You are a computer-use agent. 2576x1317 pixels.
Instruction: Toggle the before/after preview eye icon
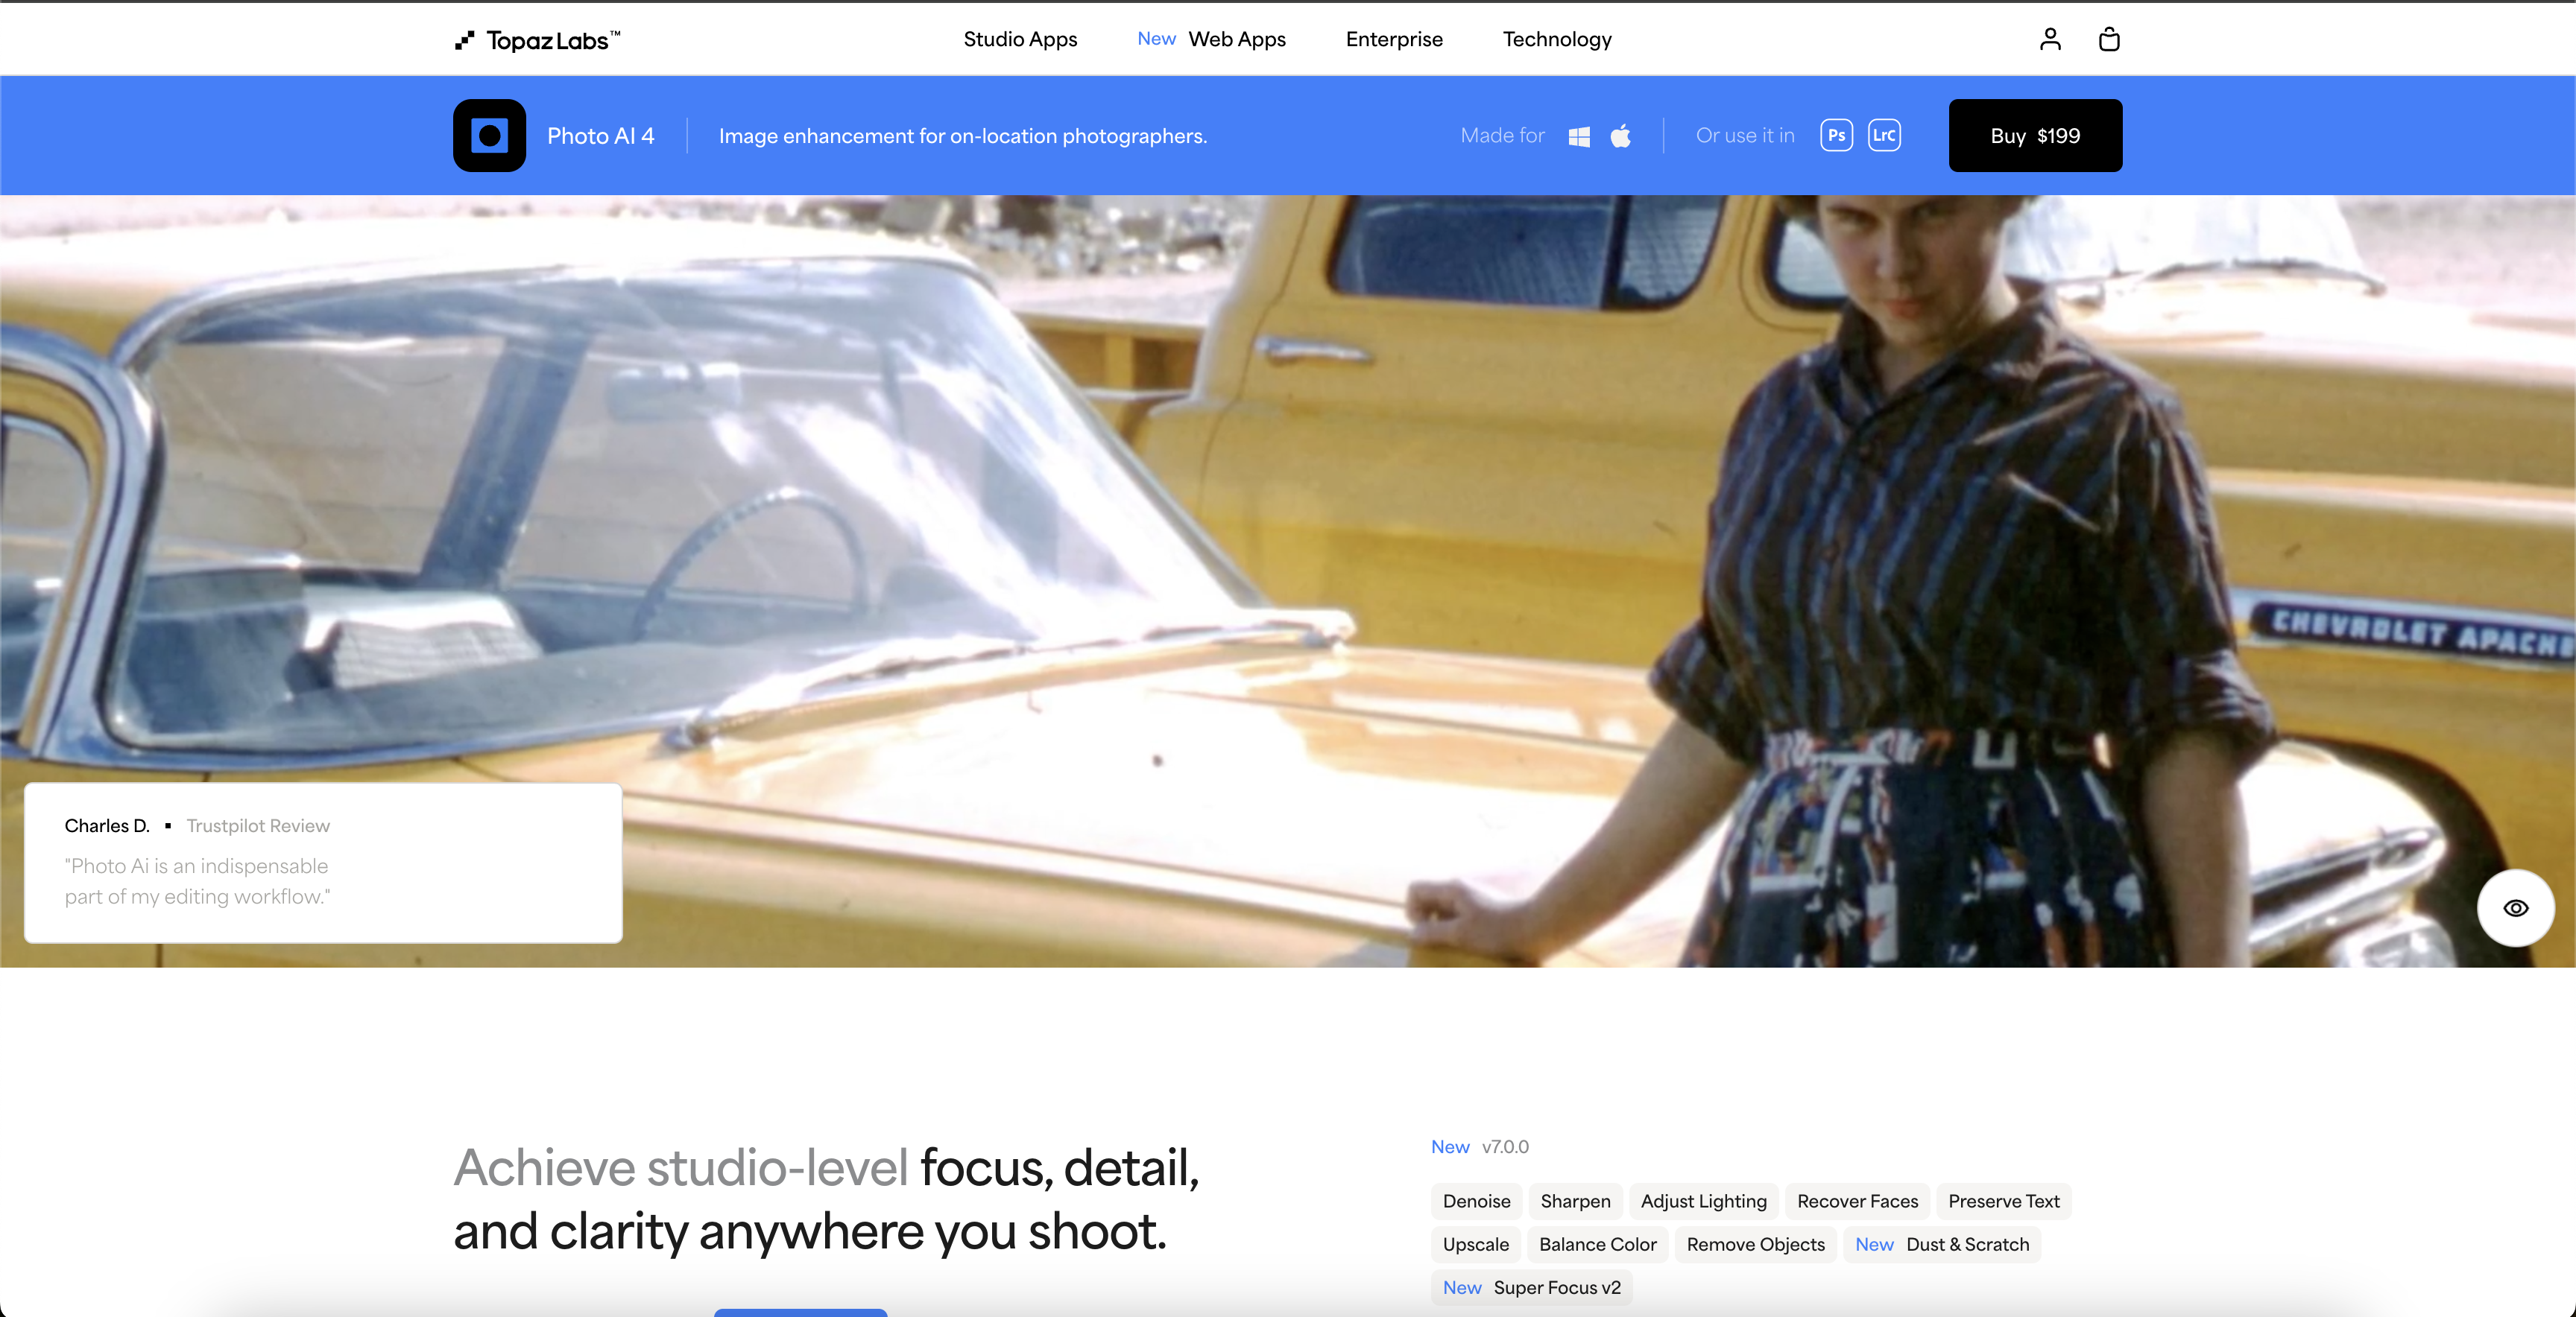tap(2516, 907)
